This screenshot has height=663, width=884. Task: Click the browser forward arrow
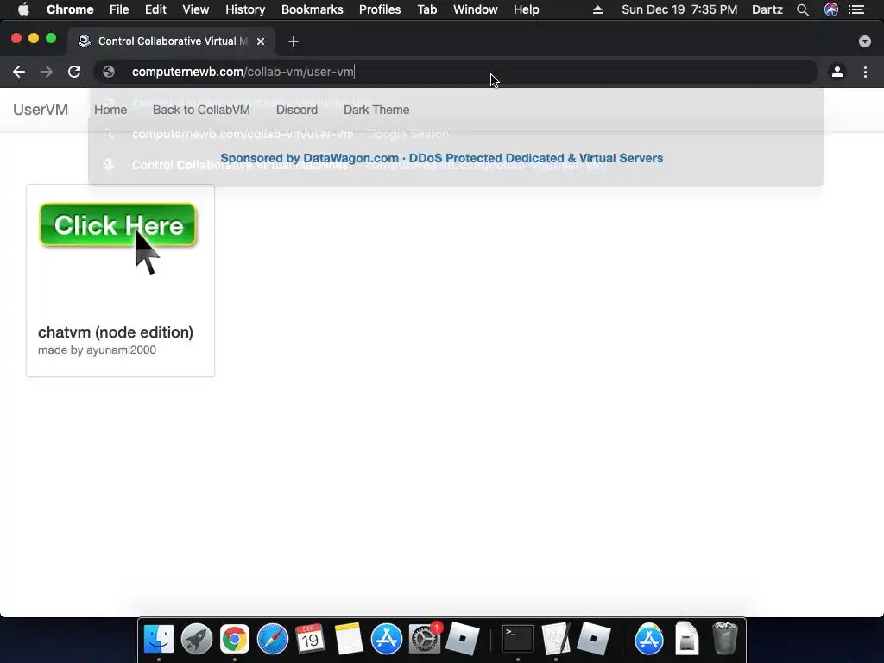click(x=47, y=72)
